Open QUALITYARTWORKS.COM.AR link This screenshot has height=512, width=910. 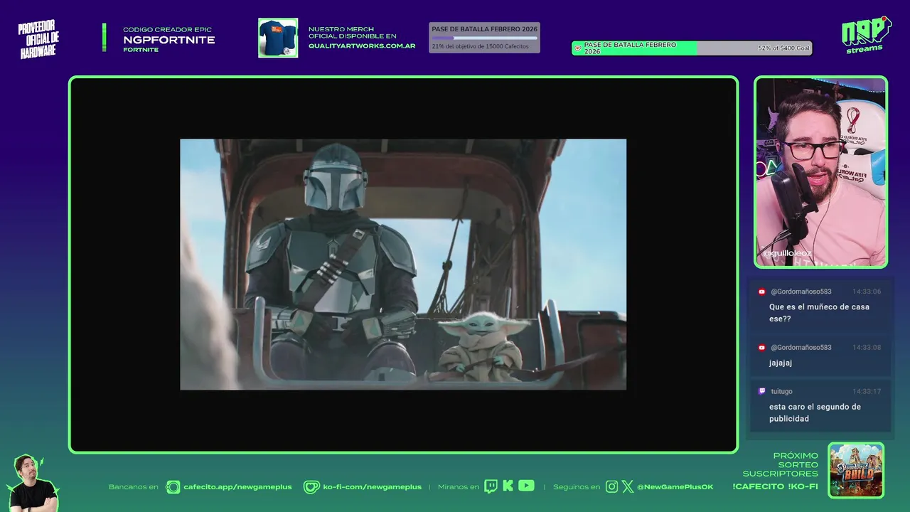point(362,46)
